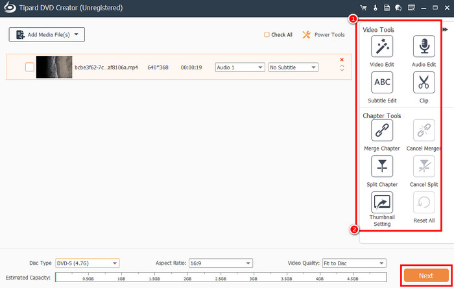Minimize the Tipard DVD Creator window
The height and width of the screenshot is (288, 454).
click(x=424, y=8)
